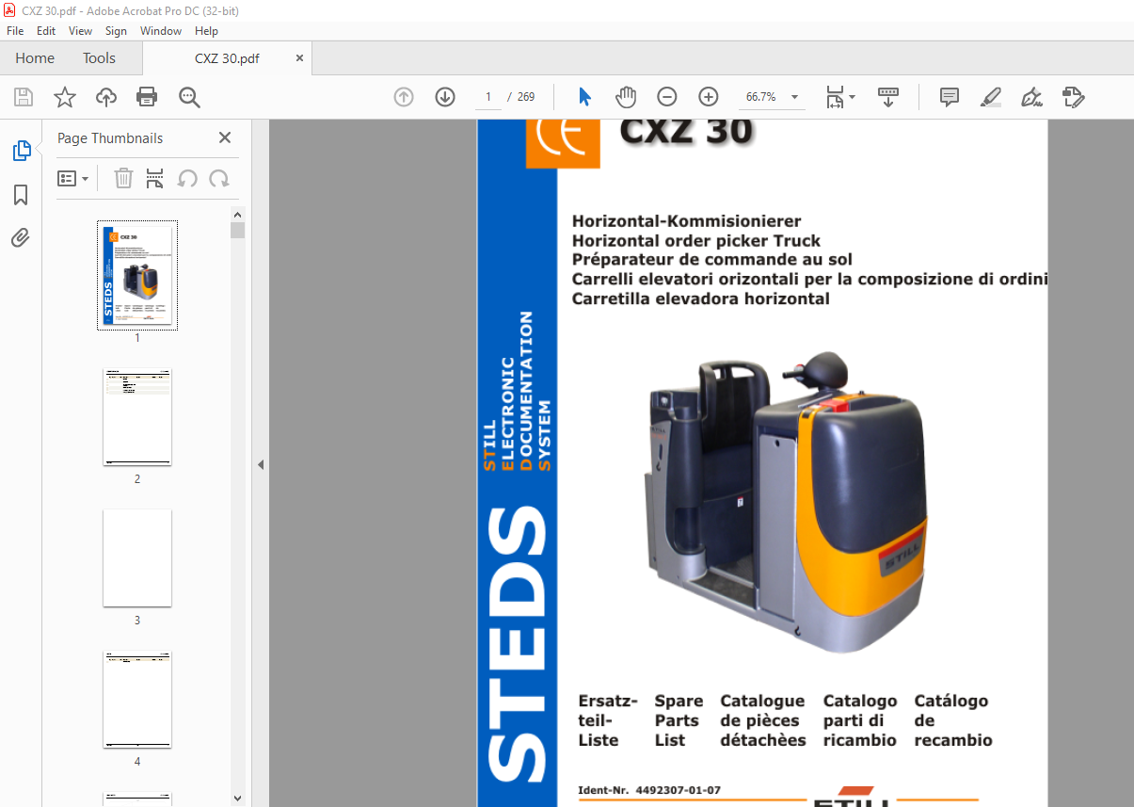The image size is (1134, 807).
Task: Activate the Hand pan tool
Action: pos(626,97)
